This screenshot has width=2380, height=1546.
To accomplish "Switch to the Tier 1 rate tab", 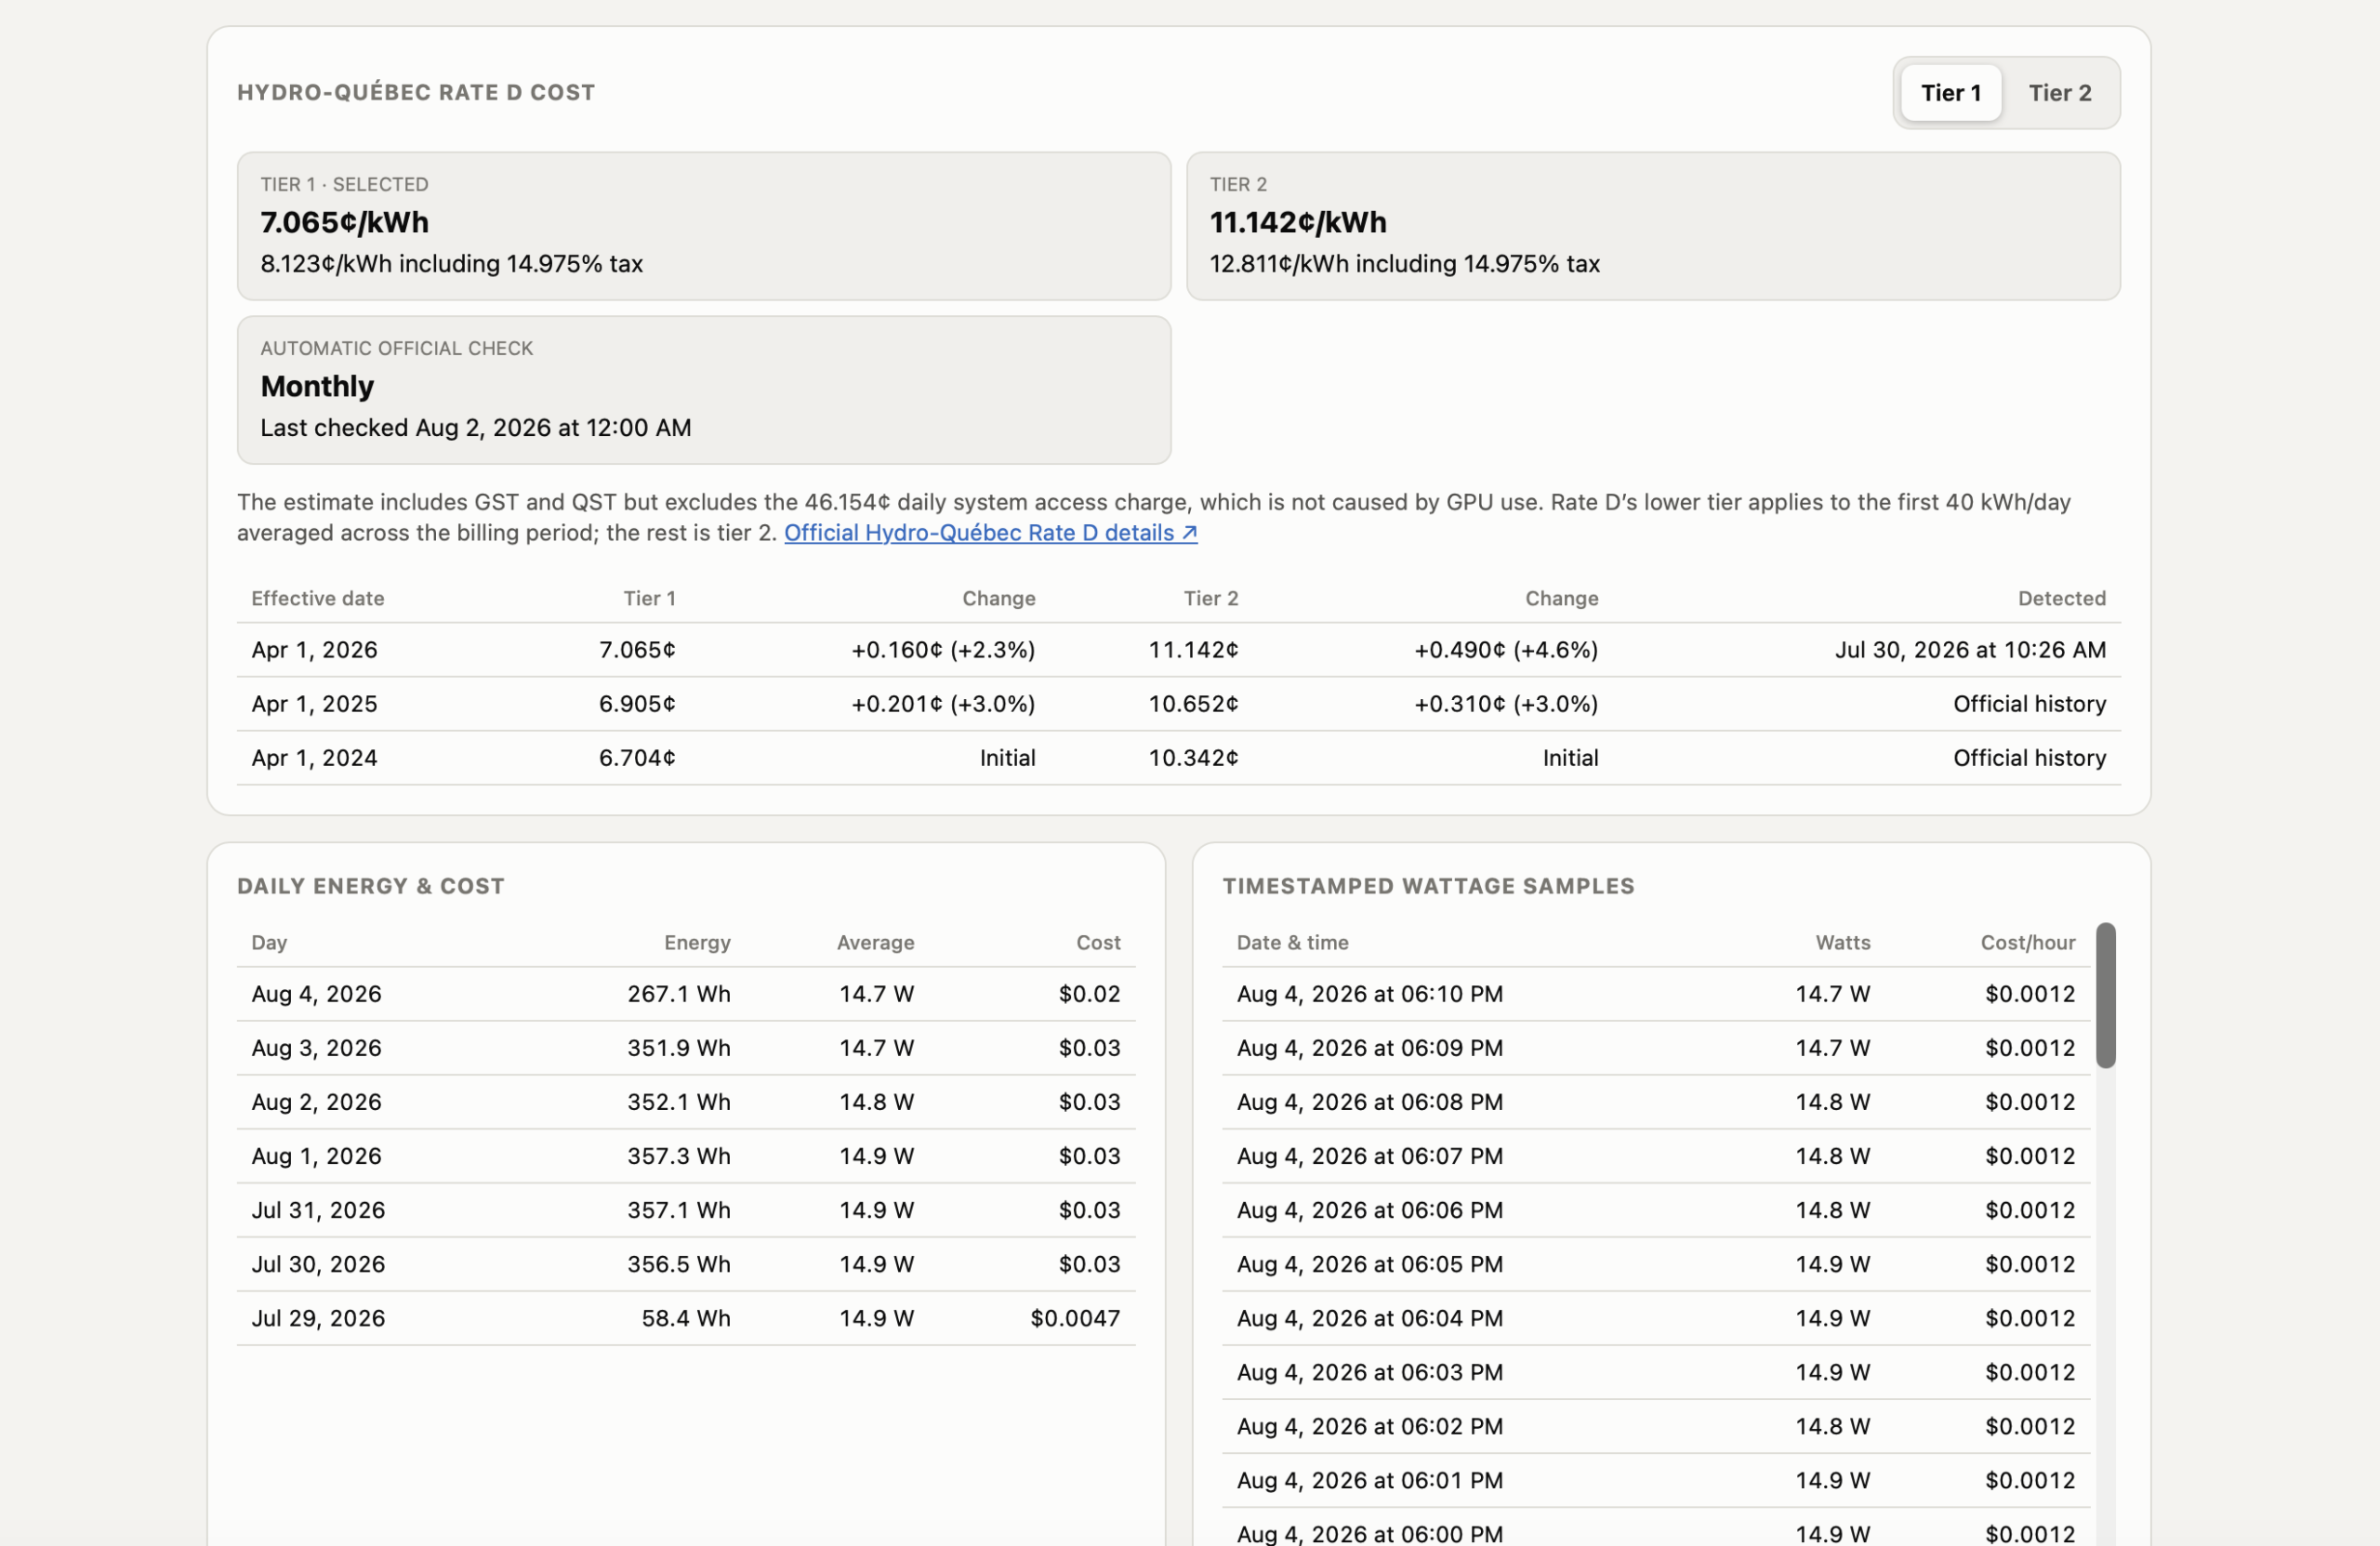I will 1950,93.
